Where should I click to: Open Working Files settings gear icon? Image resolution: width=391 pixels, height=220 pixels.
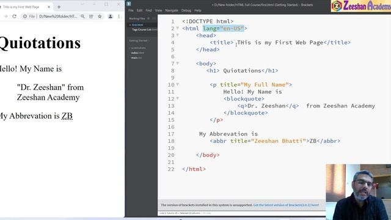pos(148,18)
